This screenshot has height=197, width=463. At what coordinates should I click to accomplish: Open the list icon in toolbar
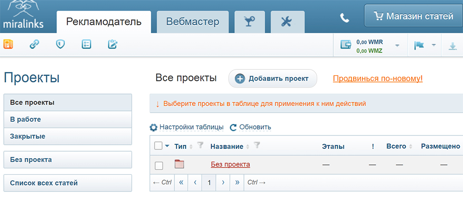[86, 44]
